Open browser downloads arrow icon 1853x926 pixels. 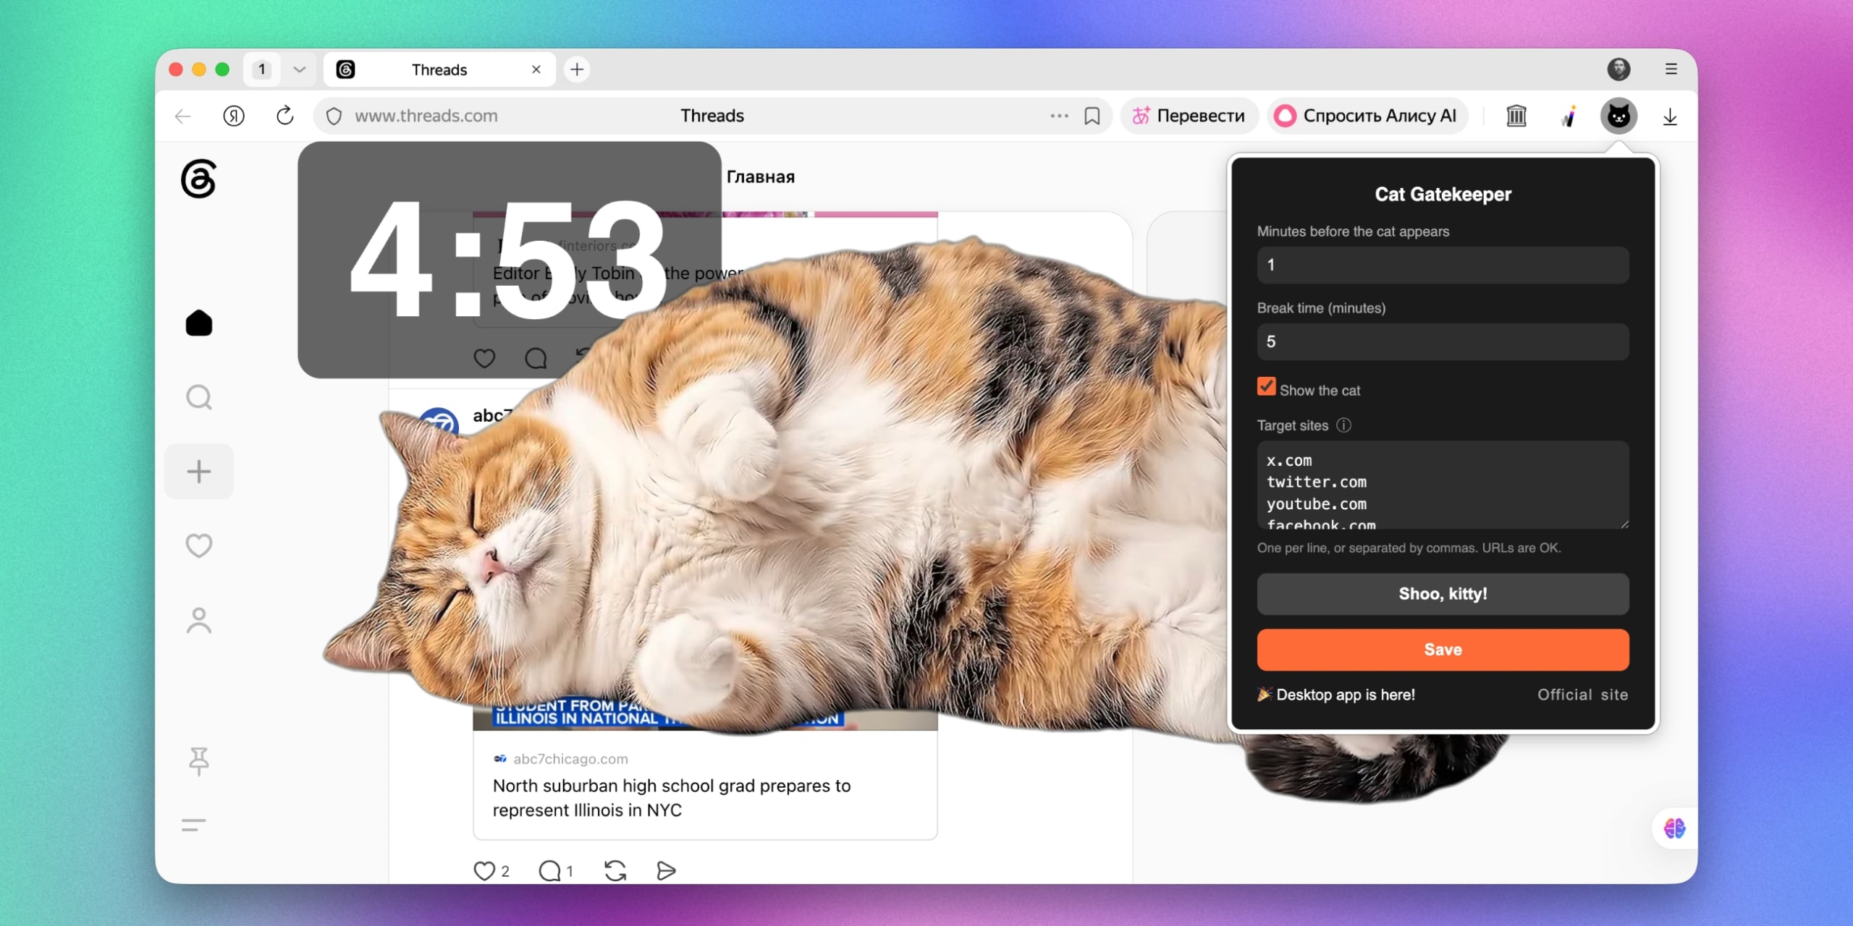(1670, 116)
